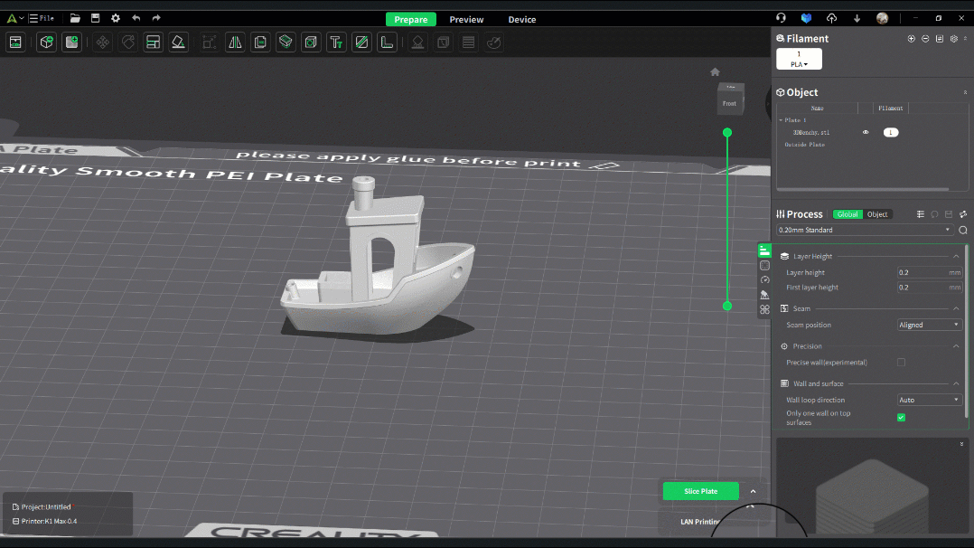
Task: Select the measure ruler tool
Action: click(387, 43)
